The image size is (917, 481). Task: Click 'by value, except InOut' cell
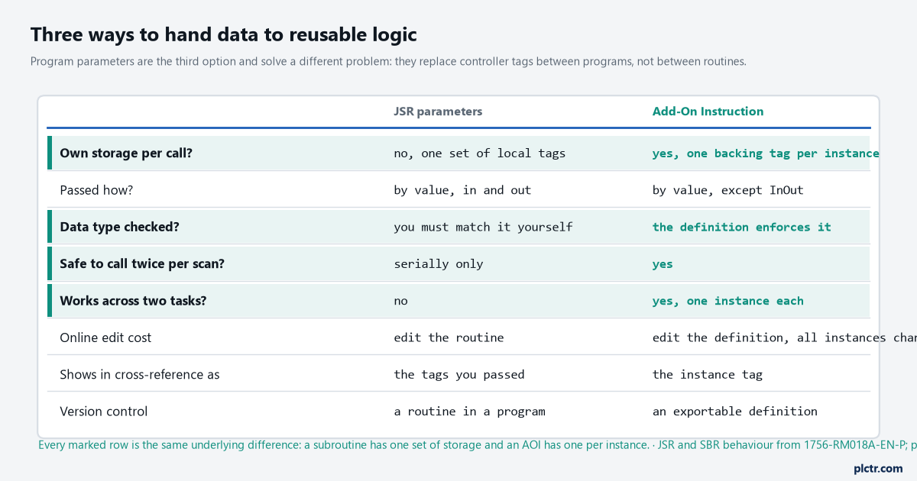click(x=727, y=190)
